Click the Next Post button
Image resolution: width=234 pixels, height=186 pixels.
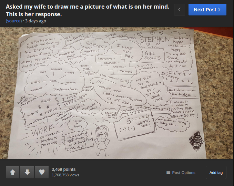pyautogui.click(x=207, y=10)
